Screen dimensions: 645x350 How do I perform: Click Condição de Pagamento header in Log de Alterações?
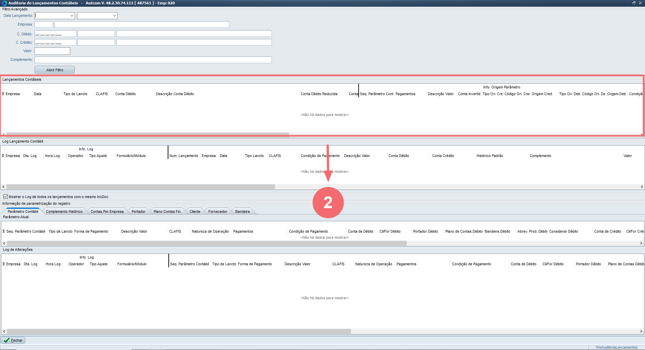pyautogui.click(x=480, y=264)
